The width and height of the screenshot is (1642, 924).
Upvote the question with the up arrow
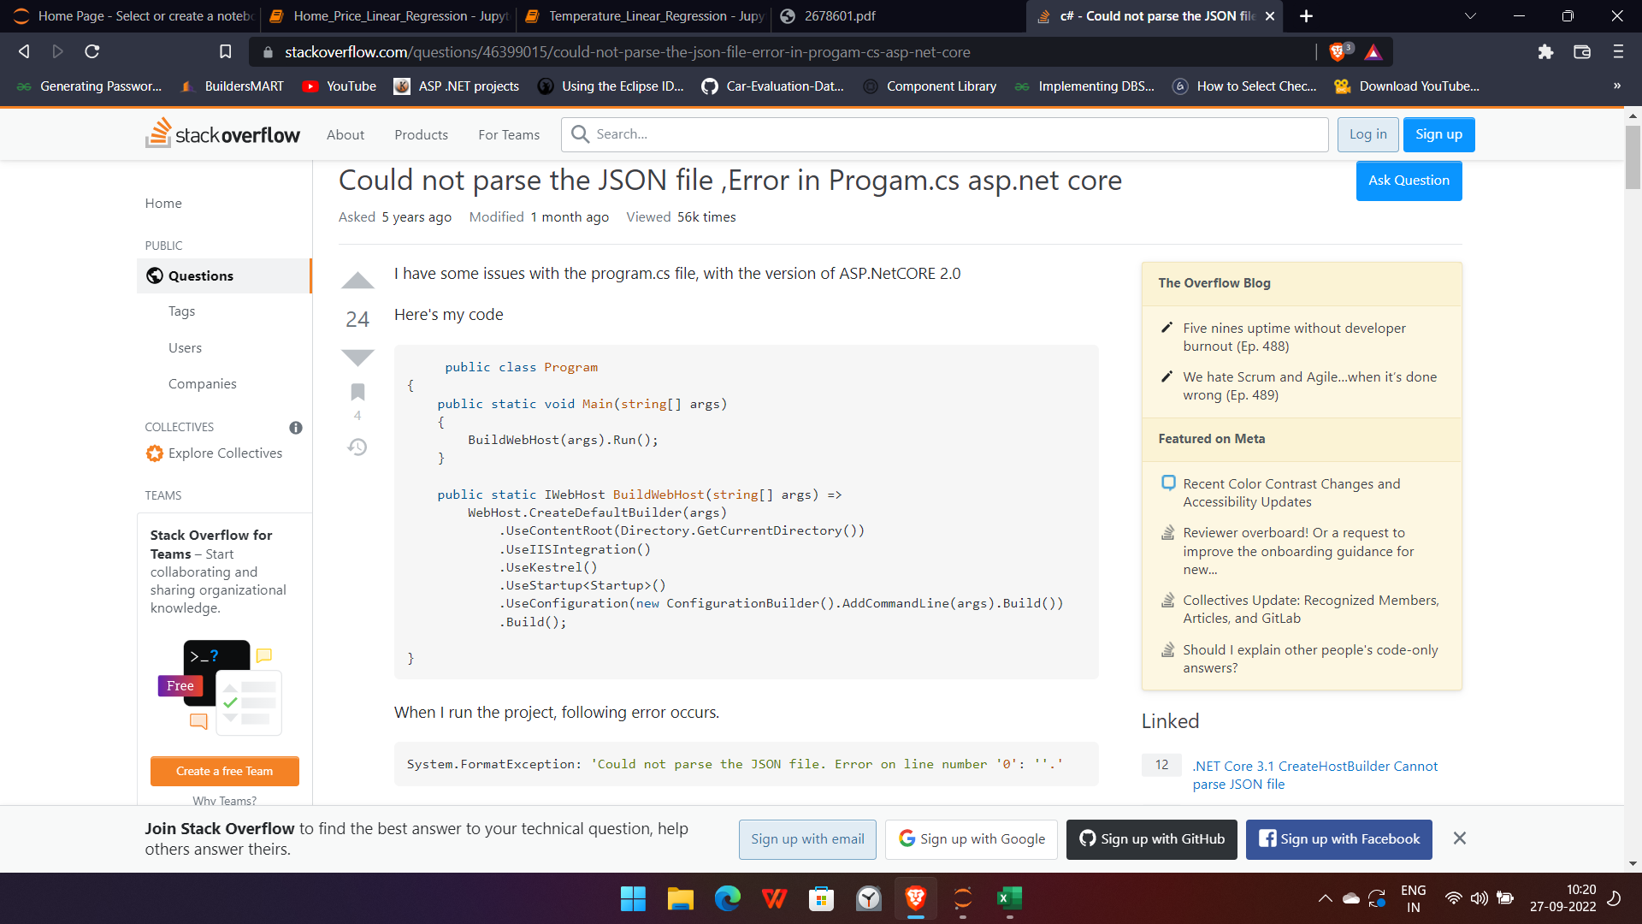click(357, 281)
